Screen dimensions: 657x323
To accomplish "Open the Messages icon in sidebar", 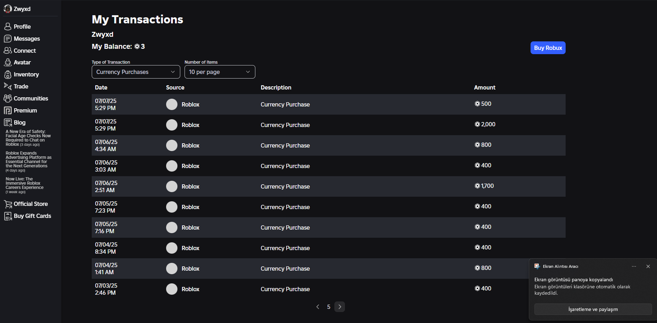I will tap(7, 39).
